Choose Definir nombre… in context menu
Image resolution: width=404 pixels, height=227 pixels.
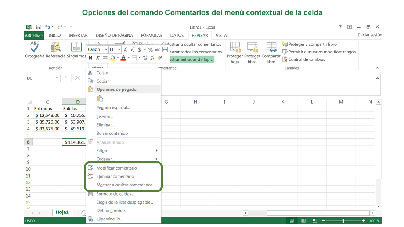click(x=123, y=211)
